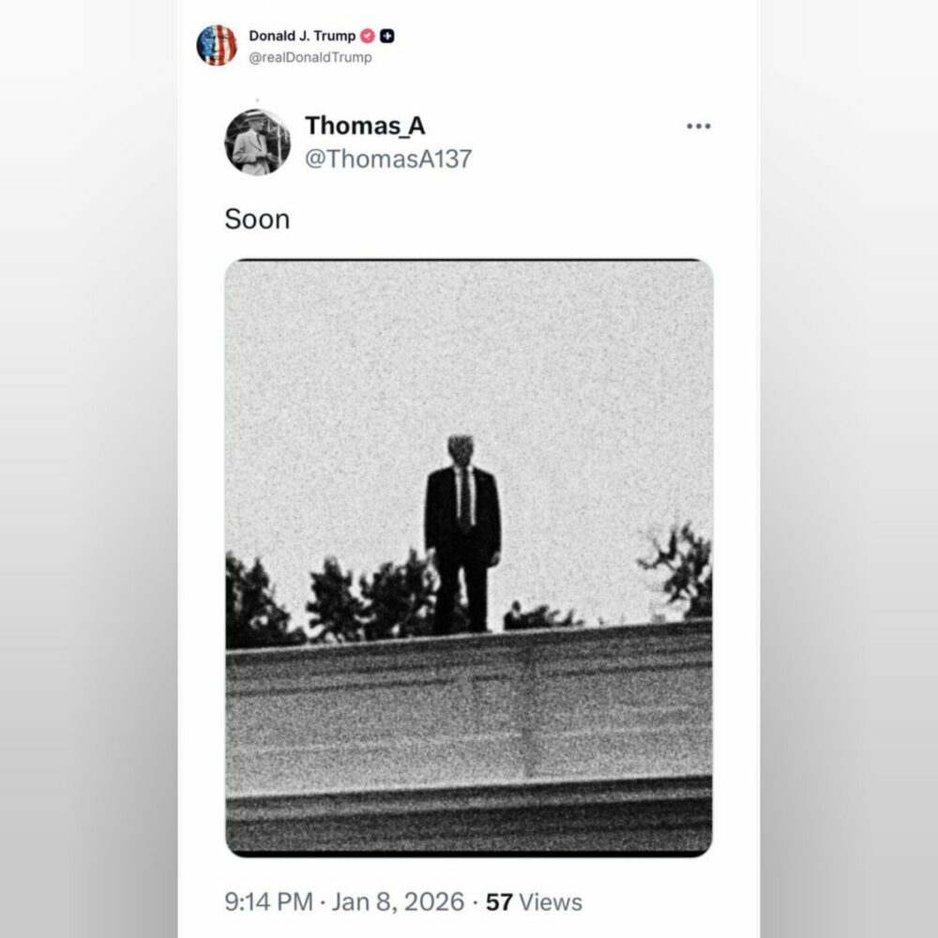
Task: Open the three-dot more options menu
Action: coord(698,127)
